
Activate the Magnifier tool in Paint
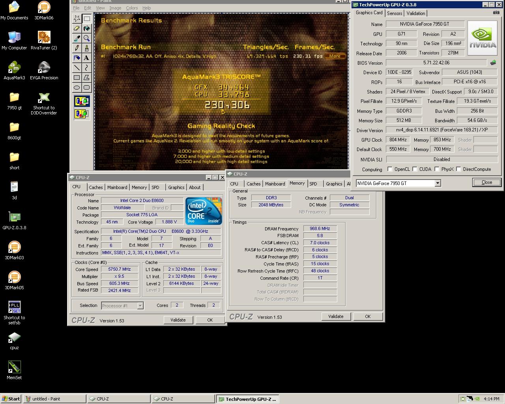(x=87, y=38)
